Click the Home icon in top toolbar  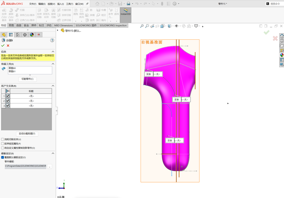coord(97,4)
